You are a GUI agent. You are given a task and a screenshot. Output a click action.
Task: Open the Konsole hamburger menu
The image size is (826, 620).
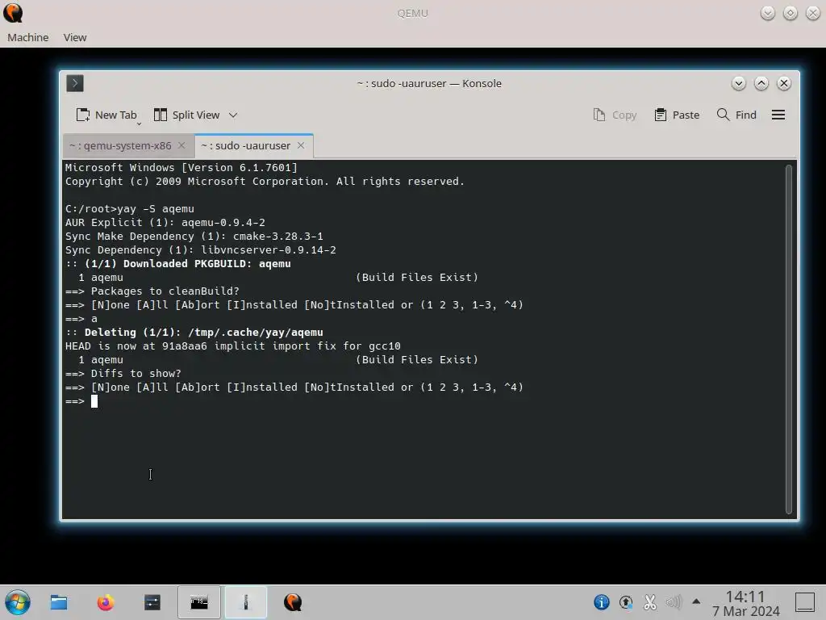pos(778,115)
